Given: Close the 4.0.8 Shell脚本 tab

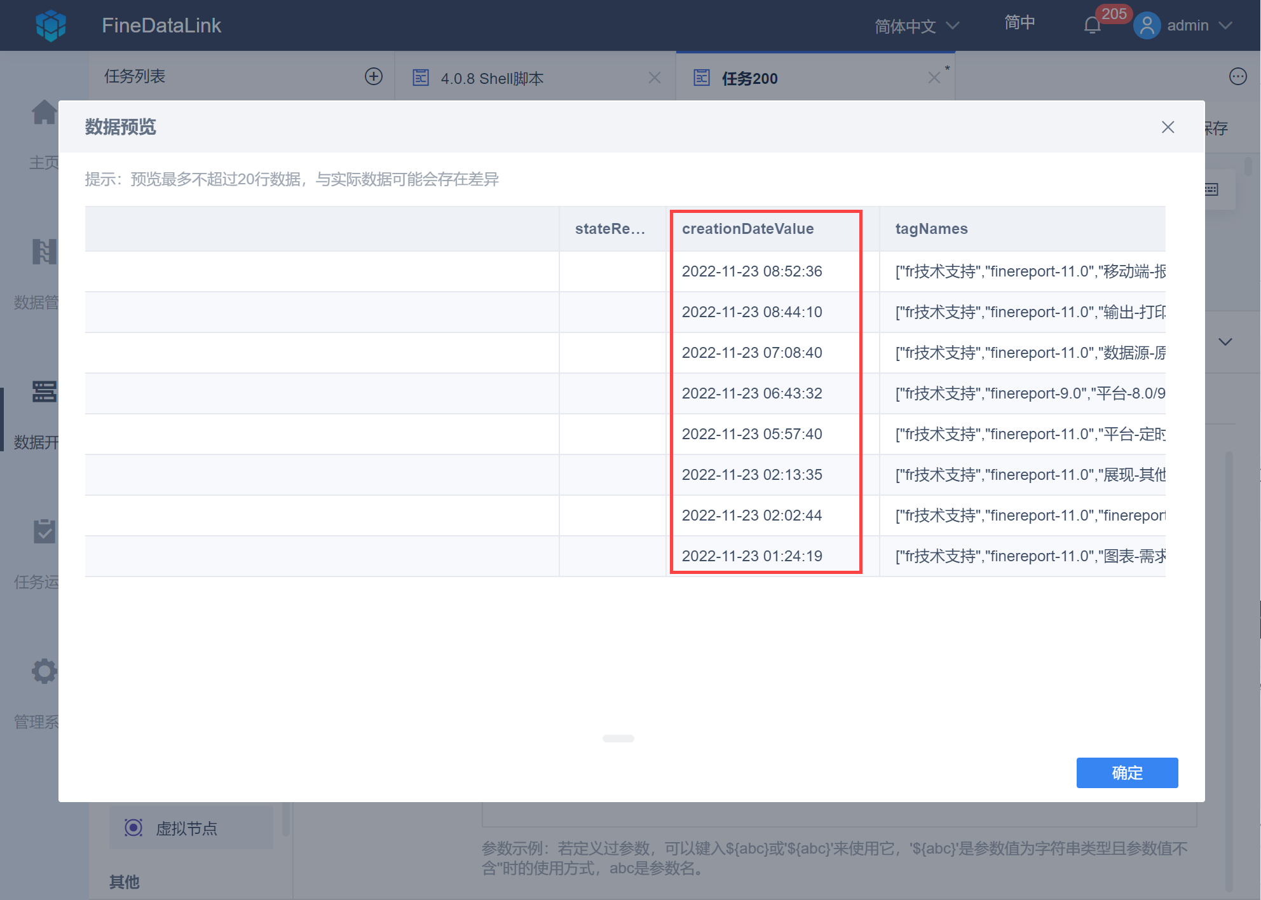Looking at the screenshot, I should click(x=655, y=78).
